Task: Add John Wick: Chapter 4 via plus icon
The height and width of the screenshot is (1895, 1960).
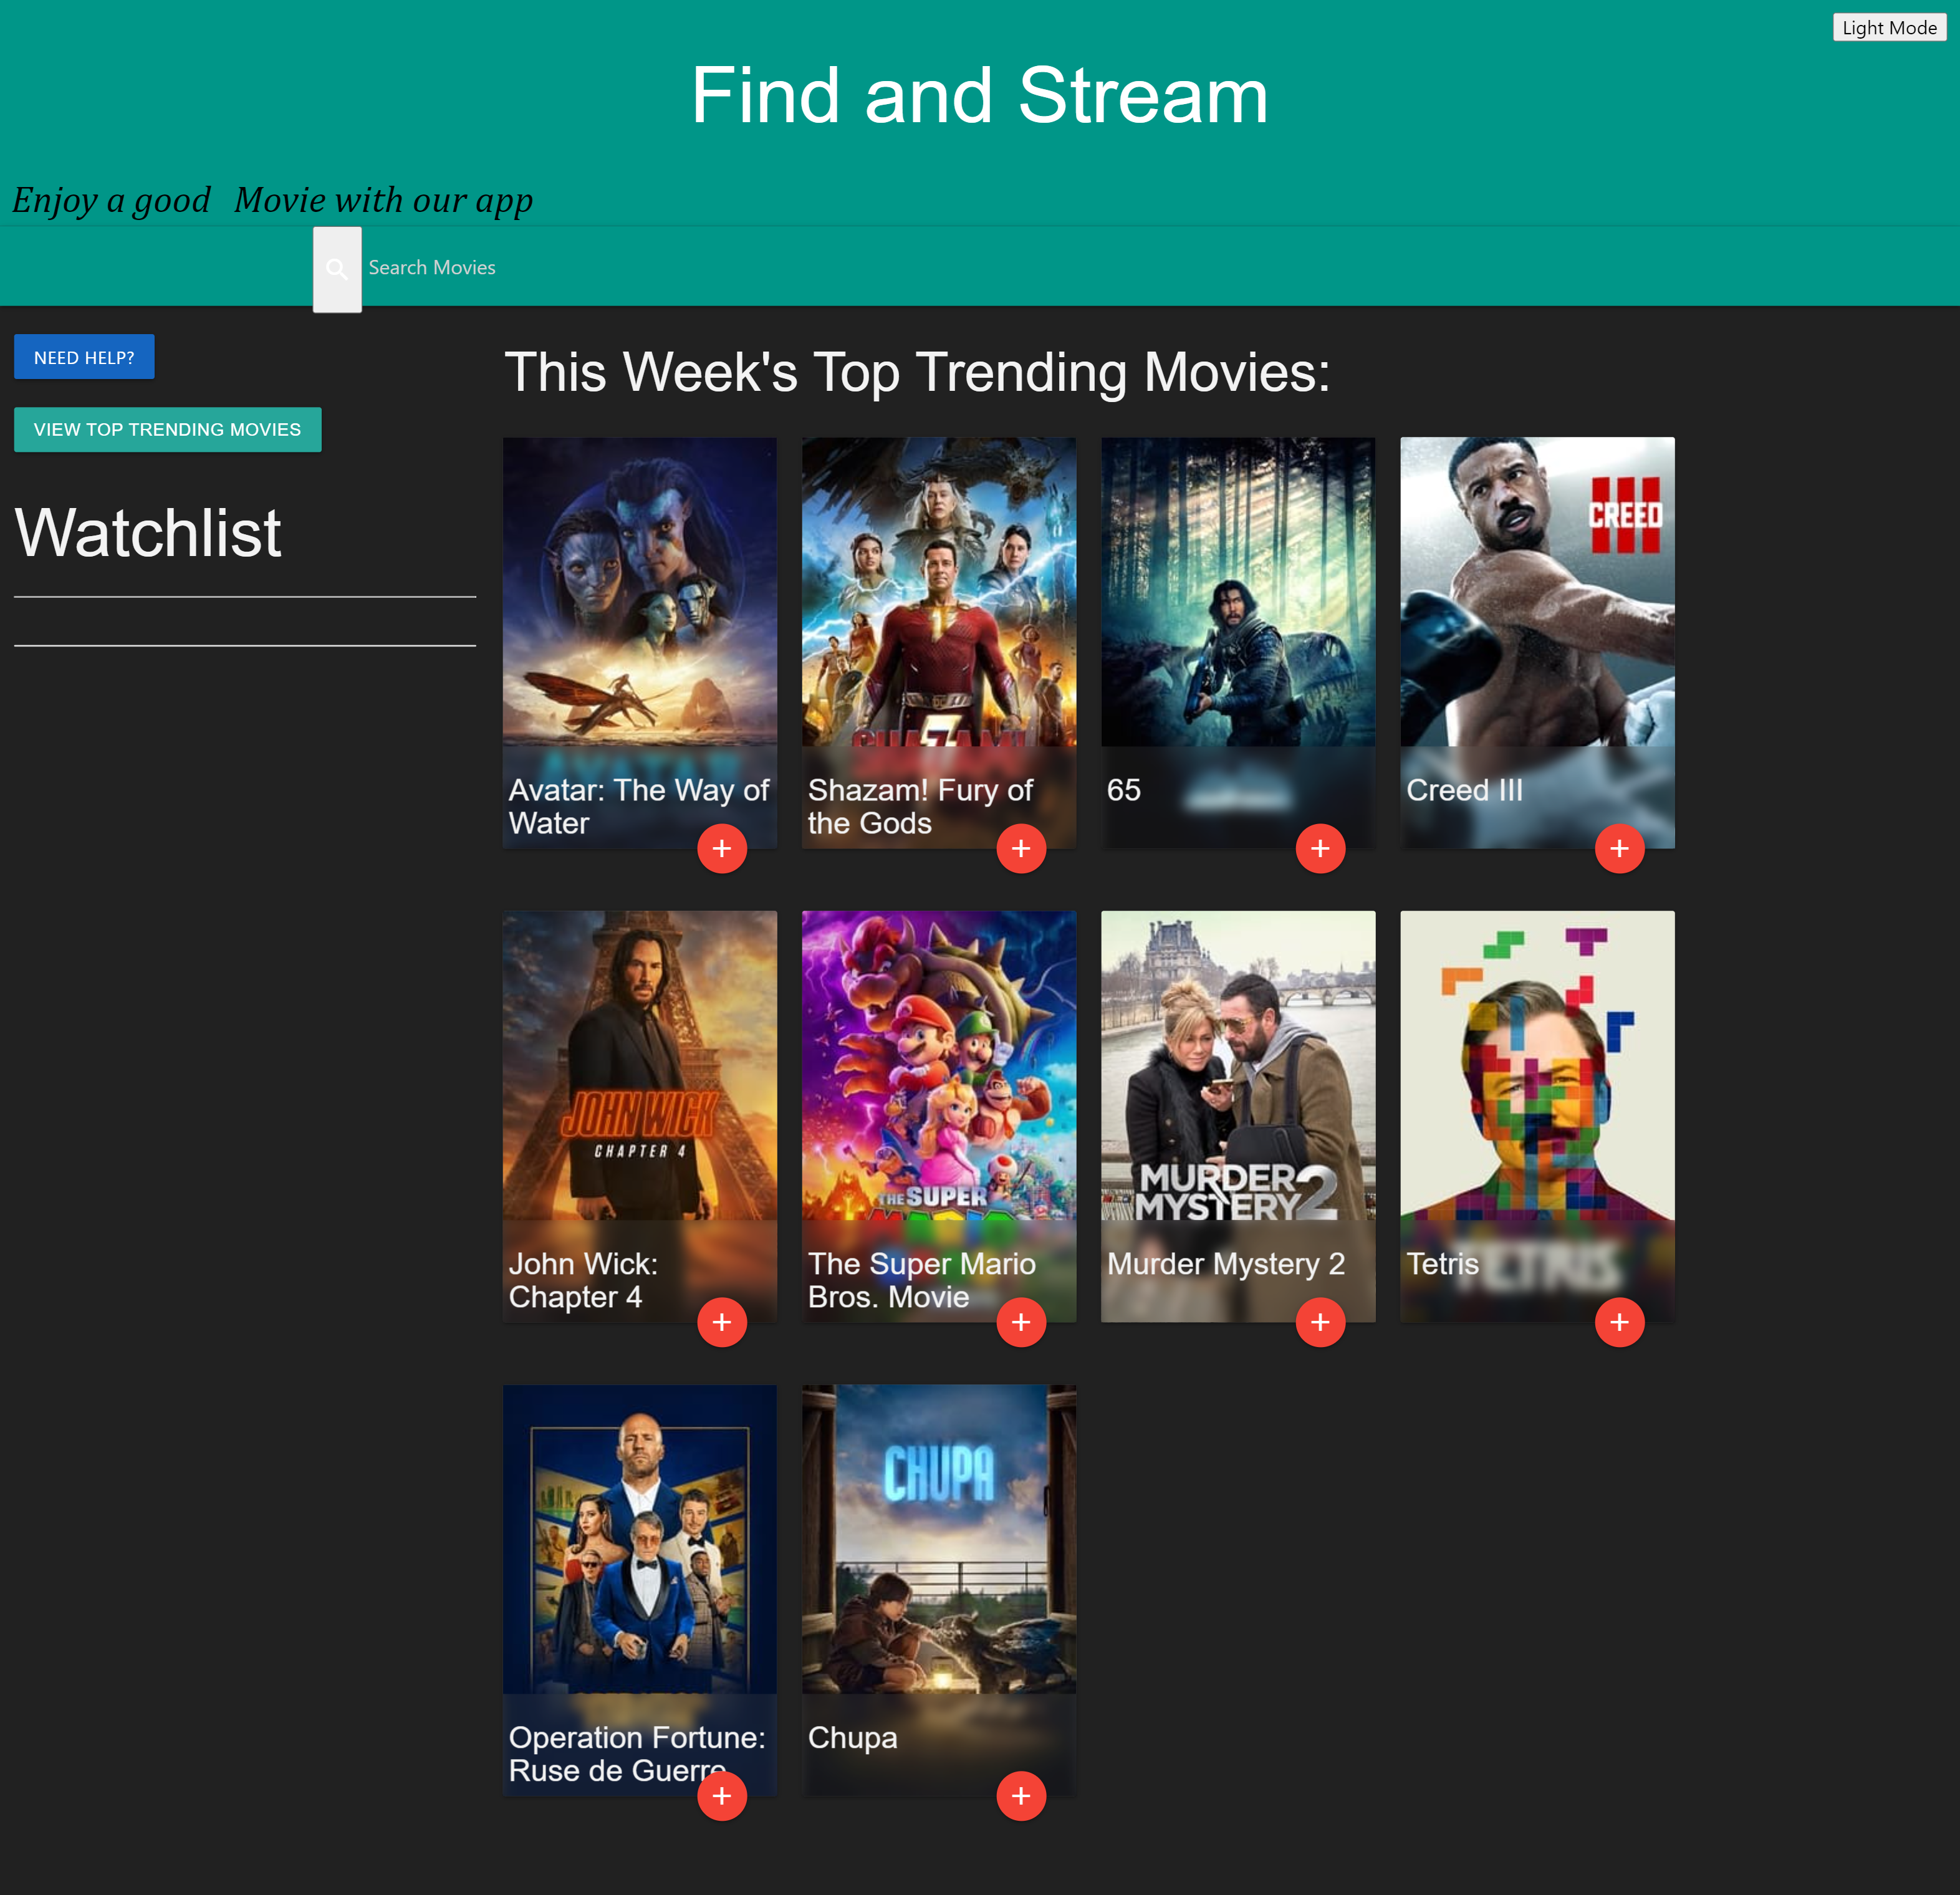Action: point(722,1322)
